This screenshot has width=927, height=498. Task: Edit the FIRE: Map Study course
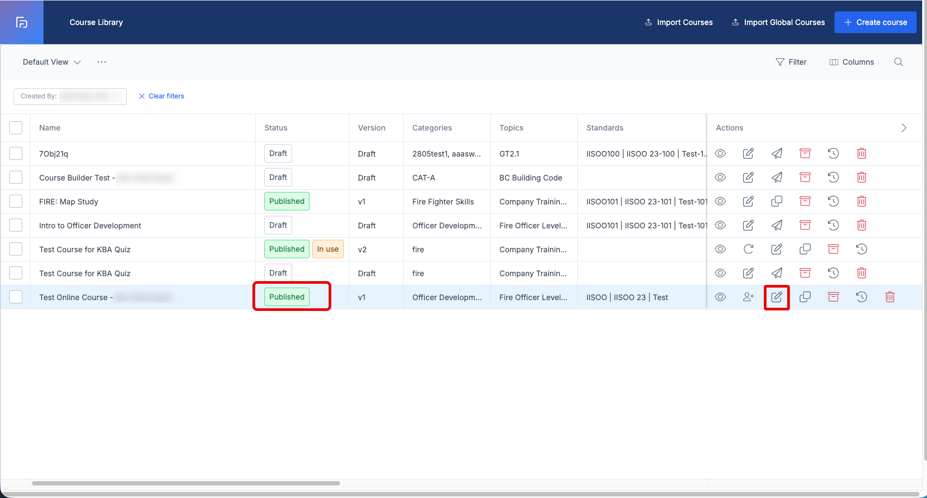[x=749, y=201]
